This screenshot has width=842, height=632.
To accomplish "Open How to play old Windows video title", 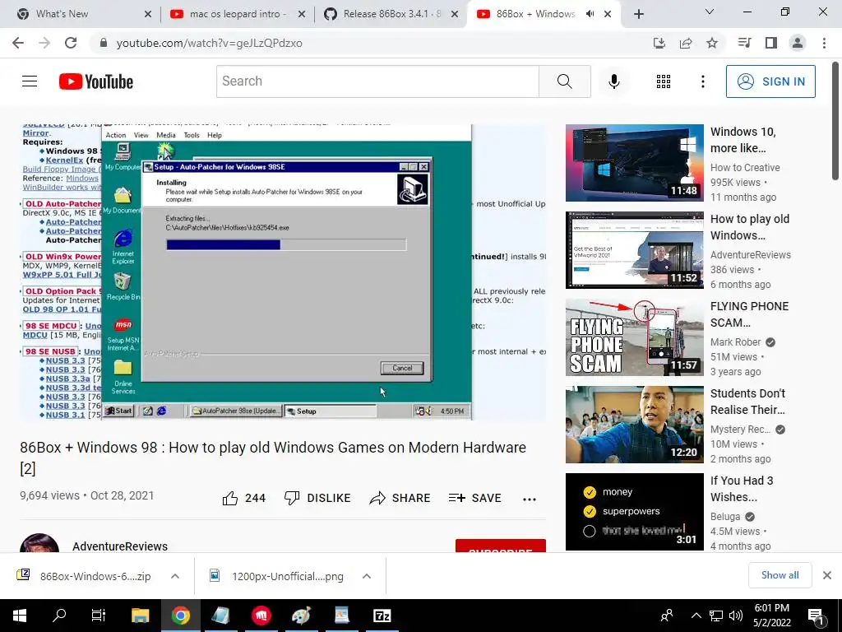I will pos(750,227).
